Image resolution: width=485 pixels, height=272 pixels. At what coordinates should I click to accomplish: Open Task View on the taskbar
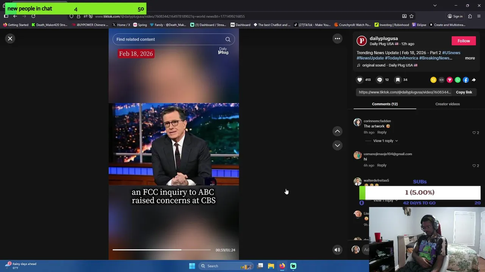260,266
